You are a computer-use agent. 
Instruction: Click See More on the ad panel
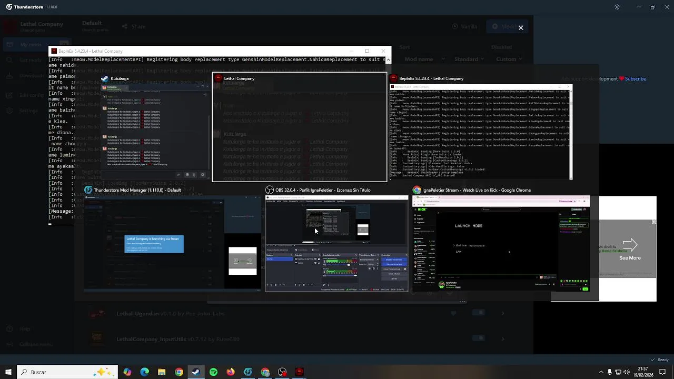630,258
